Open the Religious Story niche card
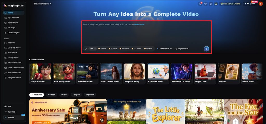The image size is (266, 124). 135,74
